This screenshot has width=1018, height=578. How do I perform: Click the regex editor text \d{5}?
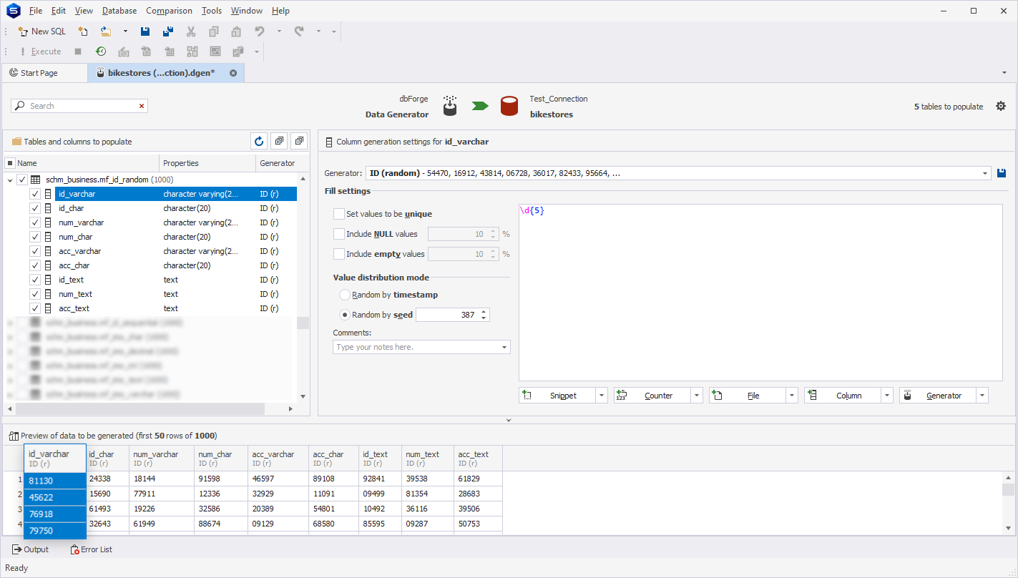click(532, 211)
